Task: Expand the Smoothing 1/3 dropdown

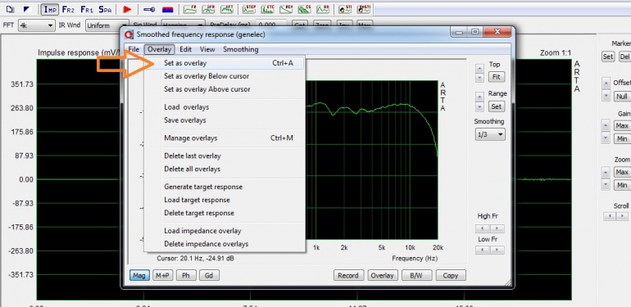Action: click(x=490, y=134)
